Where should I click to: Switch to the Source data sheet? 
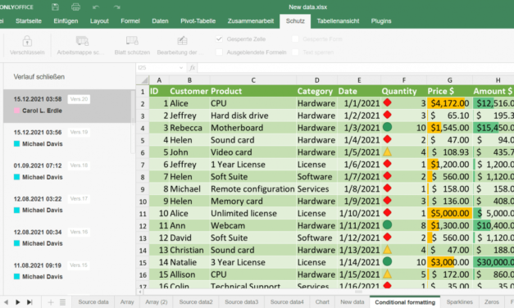(93, 302)
